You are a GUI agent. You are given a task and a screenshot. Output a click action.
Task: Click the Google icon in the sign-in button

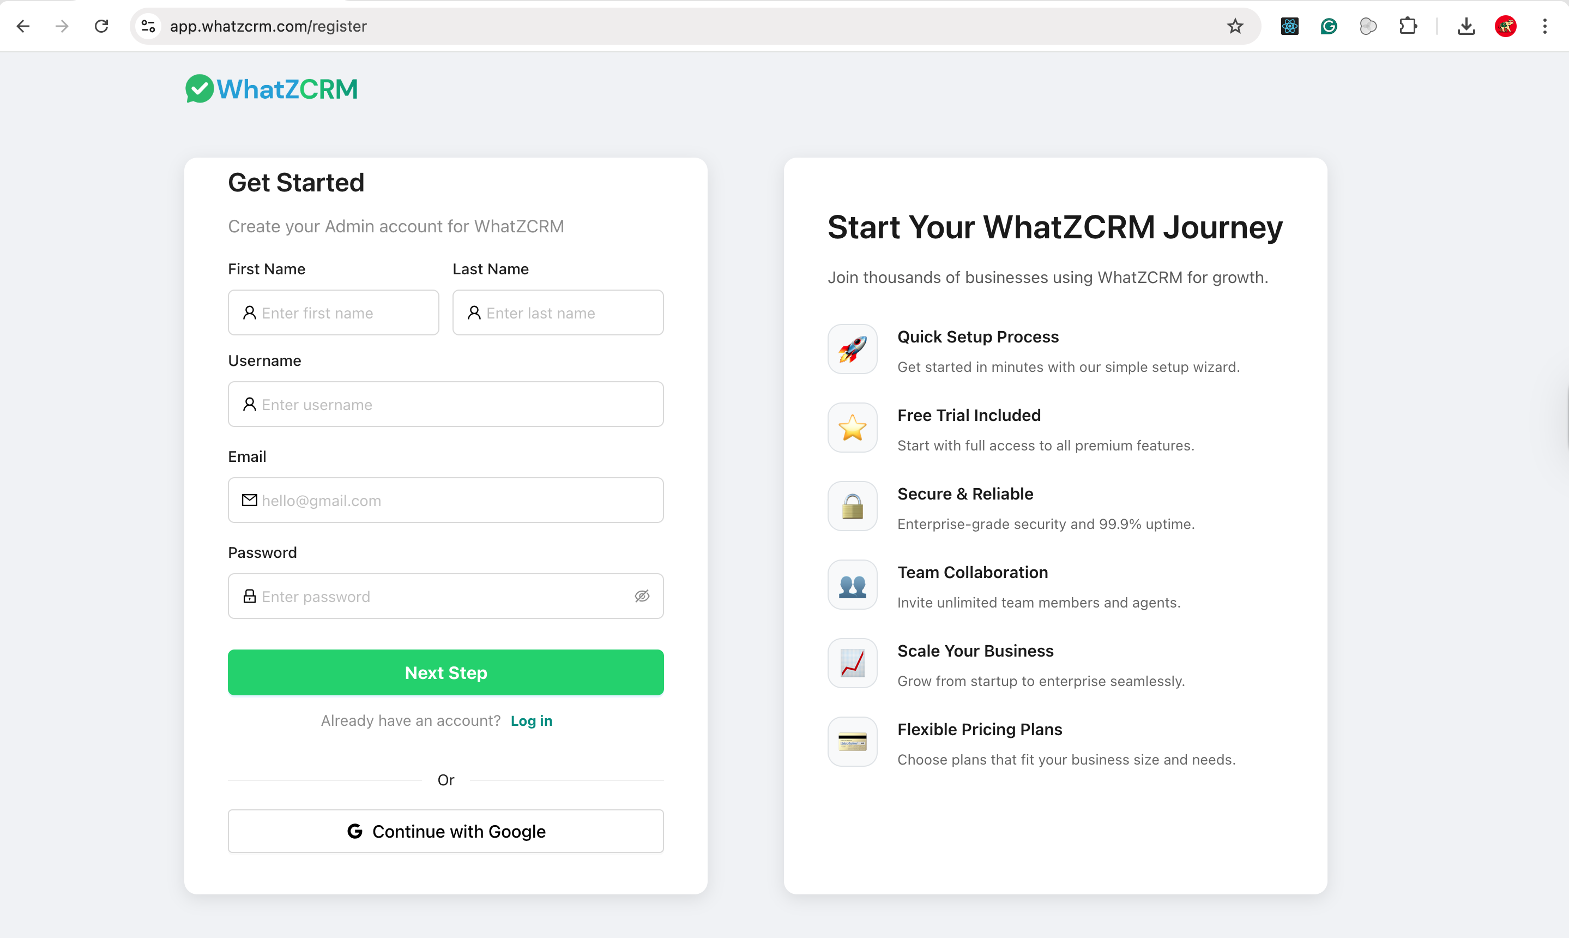click(x=355, y=831)
